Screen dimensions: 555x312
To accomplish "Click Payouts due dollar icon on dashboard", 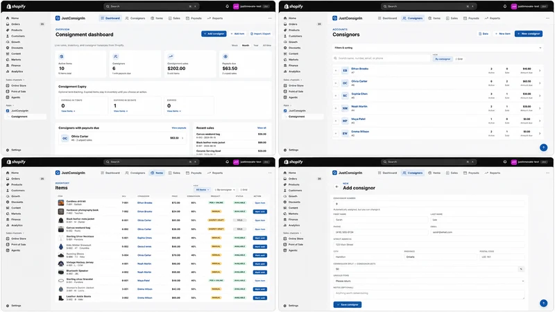I will [225, 57].
